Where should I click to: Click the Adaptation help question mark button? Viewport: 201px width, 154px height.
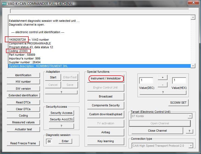[61, 92]
